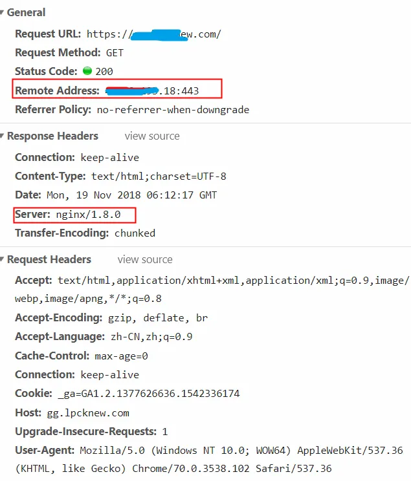Click the Remote Address row
411x481 pixels.
pyautogui.click(x=117, y=89)
